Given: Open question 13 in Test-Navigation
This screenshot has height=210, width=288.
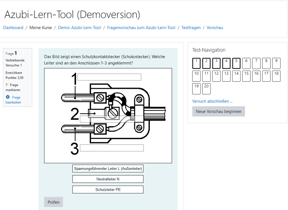Looking at the screenshot, I should coord(226,76).
